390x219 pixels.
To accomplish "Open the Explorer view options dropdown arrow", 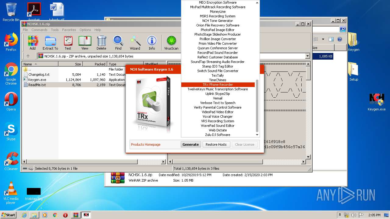I will (323, 39).
